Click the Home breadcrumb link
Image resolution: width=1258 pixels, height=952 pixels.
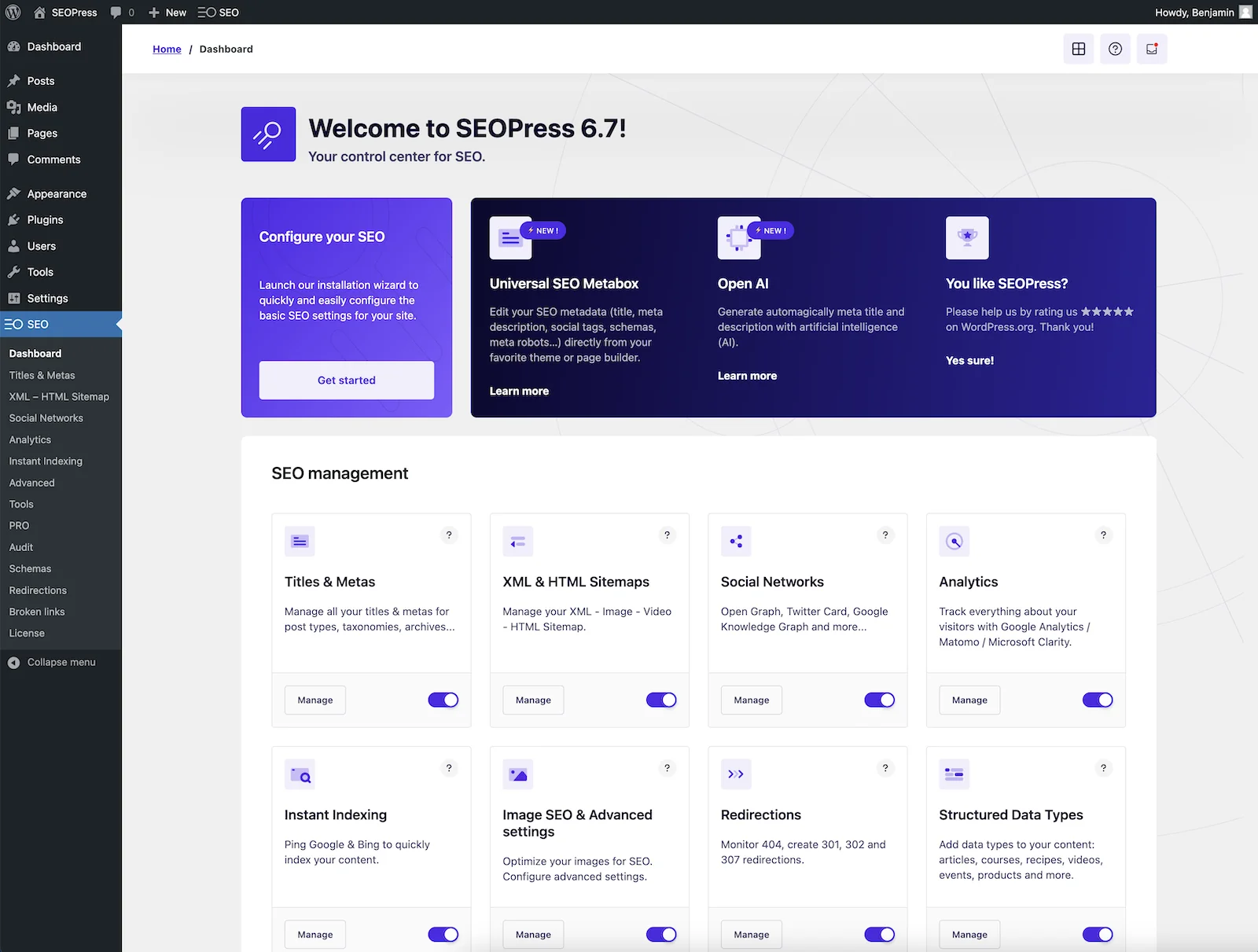pos(167,49)
